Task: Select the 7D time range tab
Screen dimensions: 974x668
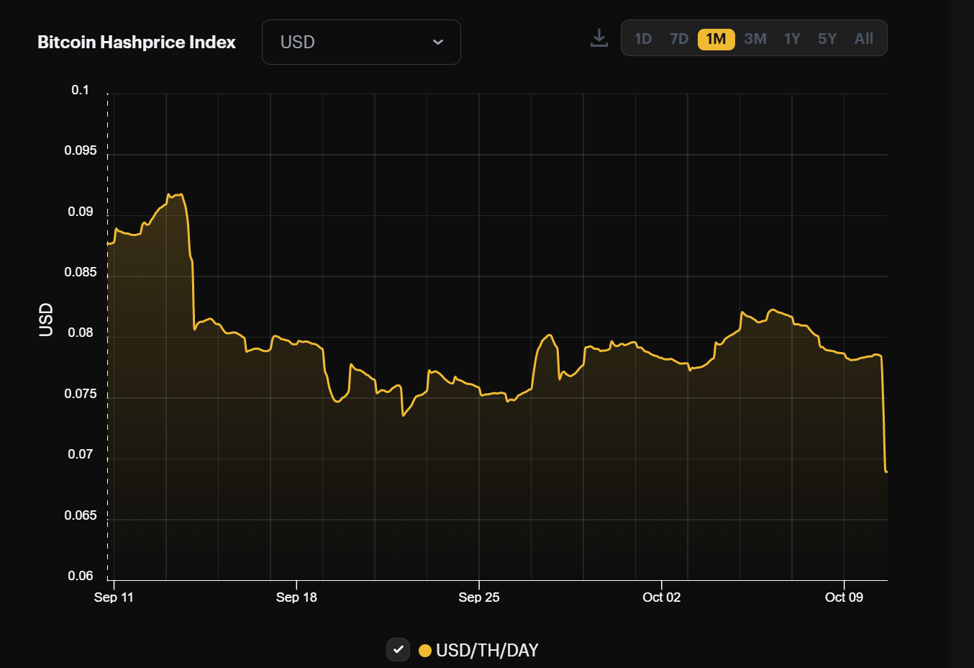Action: (679, 39)
